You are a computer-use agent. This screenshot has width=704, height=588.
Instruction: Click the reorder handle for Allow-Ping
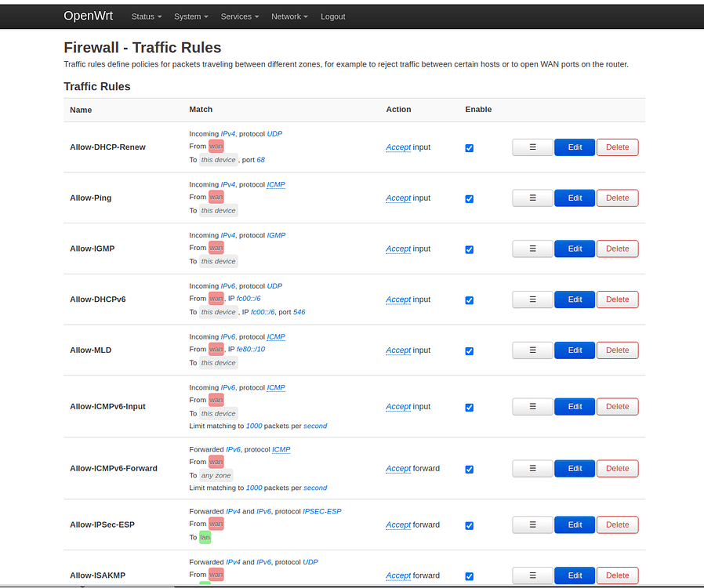(x=532, y=198)
